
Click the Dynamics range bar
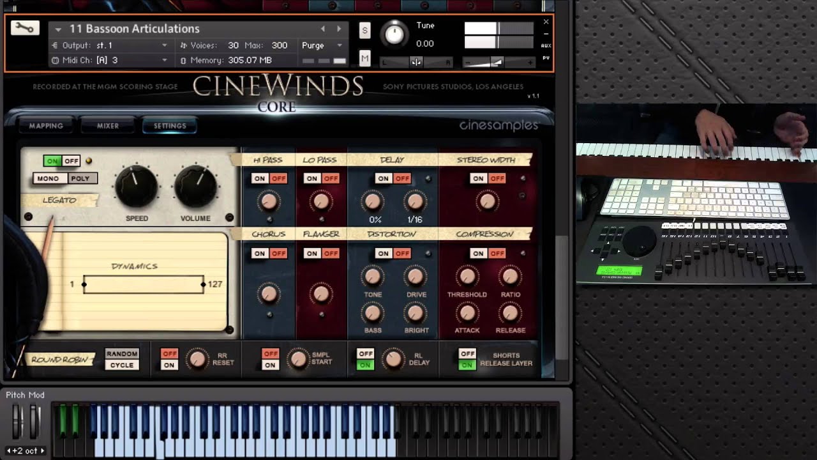[x=144, y=284]
